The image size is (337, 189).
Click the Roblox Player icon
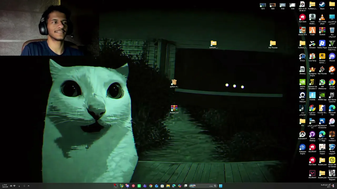point(322,45)
